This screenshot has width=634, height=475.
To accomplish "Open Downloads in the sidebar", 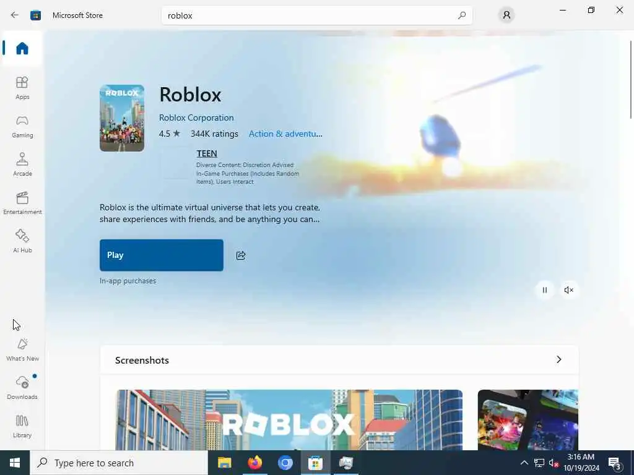I will click(x=22, y=388).
